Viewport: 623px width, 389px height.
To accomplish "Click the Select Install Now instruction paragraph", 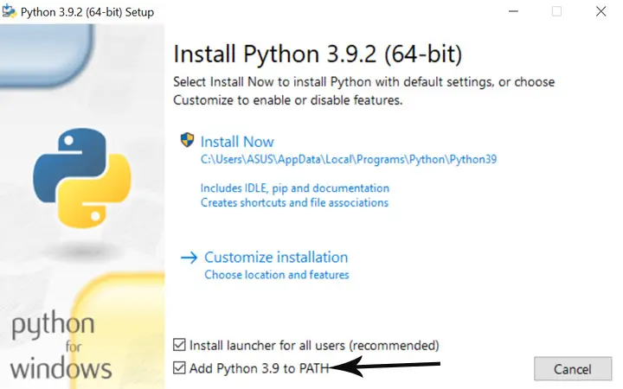I will [x=363, y=91].
